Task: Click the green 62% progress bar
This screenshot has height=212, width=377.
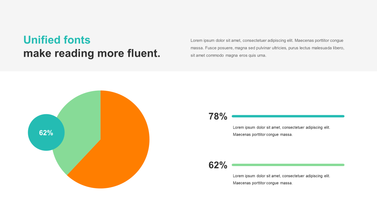Action: coord(288,165)
